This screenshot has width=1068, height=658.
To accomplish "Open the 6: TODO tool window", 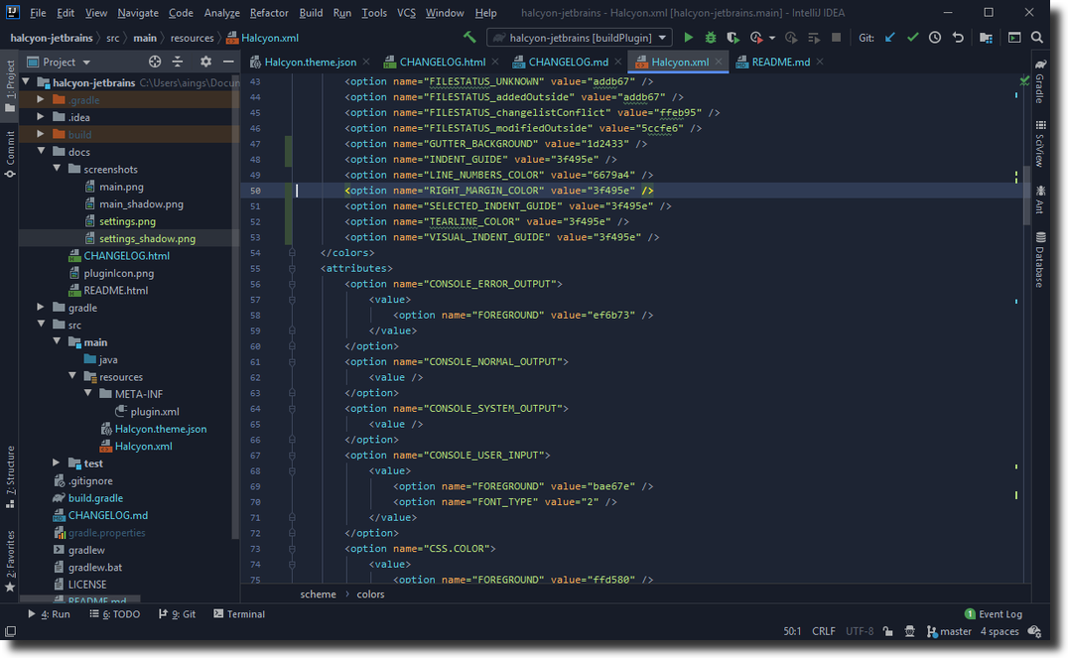I will click(x=114, y=613).
